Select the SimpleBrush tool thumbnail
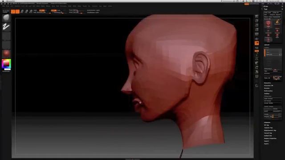The height and width of the screenshot is (160, 285). click(277, 23)
